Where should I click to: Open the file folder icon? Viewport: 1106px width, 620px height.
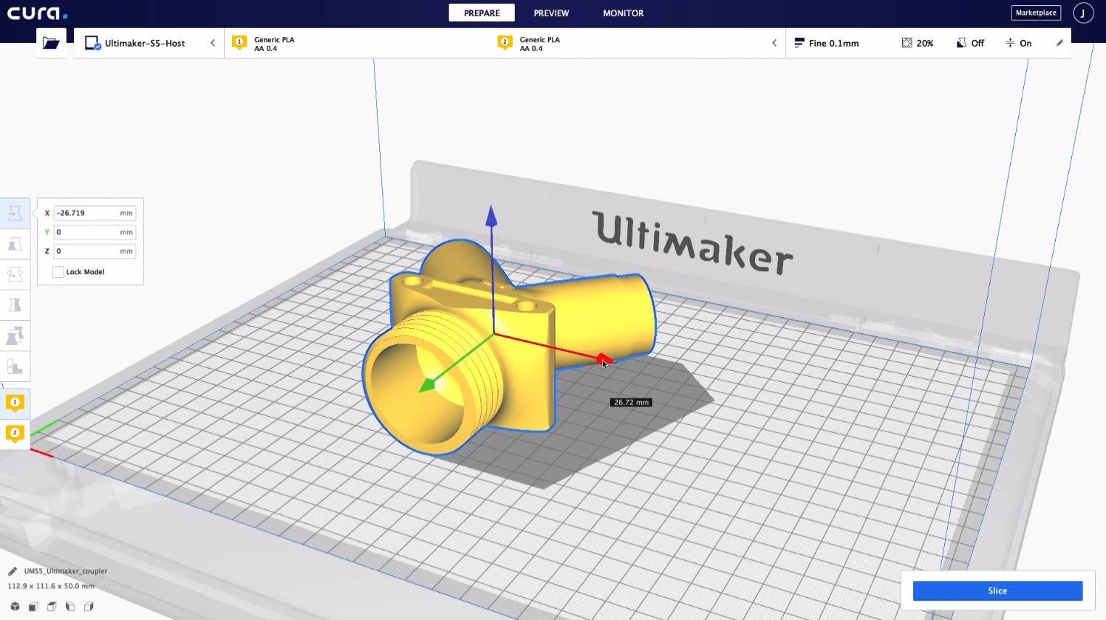(x=51, y=44)
